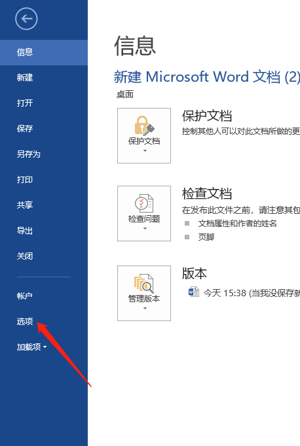The image size is (300, 446).
Task: Click the 保护文档 section heading
Action: (x=207, y=116)
